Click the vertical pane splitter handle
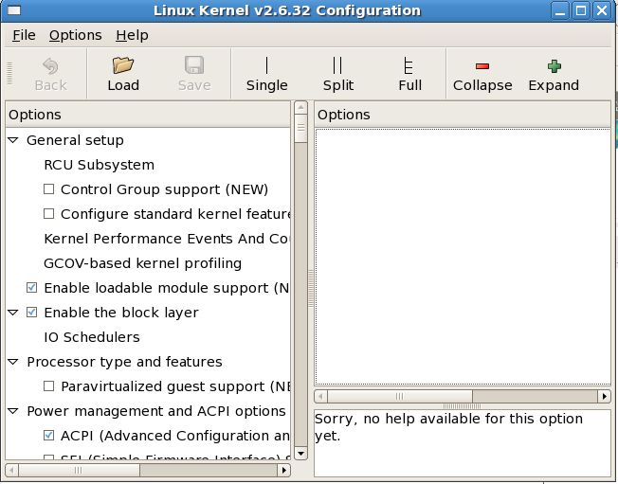This screenshot has height=484, width=618. [x=311, y=289]
